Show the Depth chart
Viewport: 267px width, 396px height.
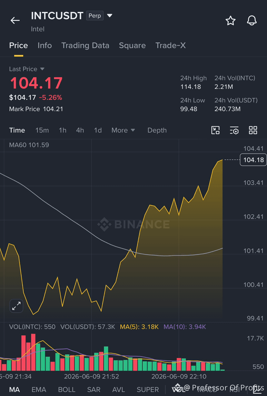point(157,130)
